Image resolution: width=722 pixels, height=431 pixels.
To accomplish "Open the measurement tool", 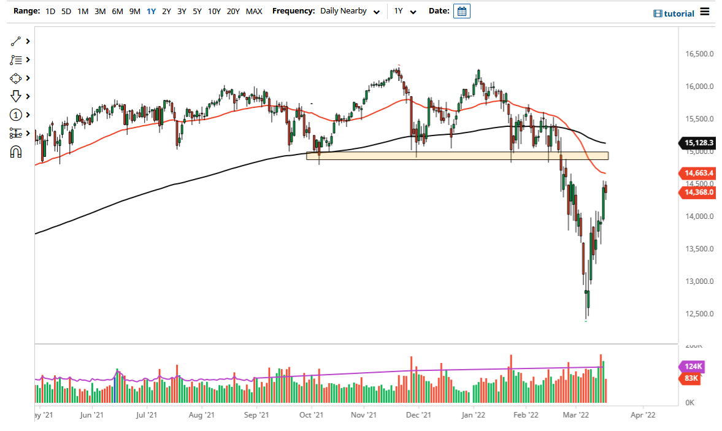I will click(17, 133).
